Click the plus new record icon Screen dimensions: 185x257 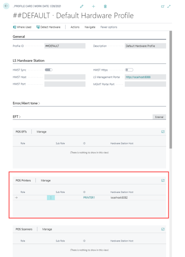[93, 6]
